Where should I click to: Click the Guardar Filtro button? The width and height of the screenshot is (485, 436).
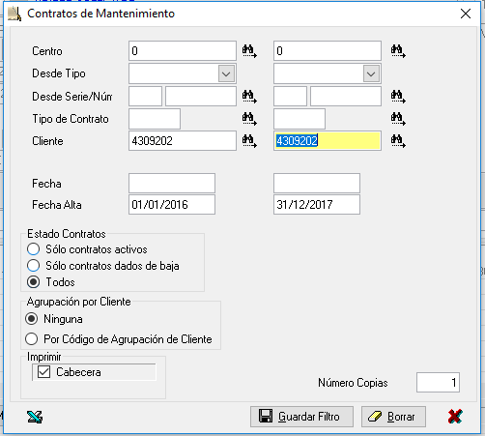click(x=301, y=417)
